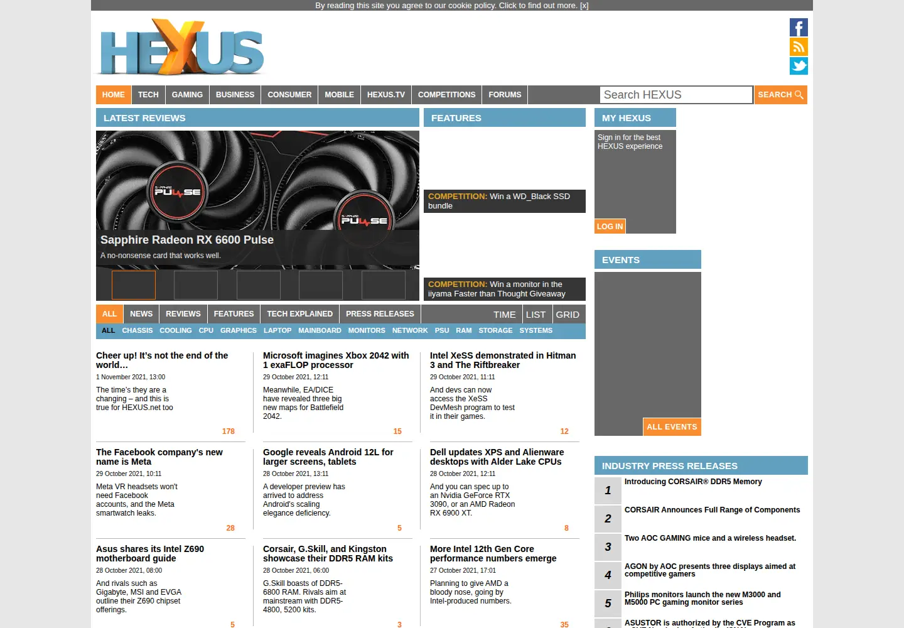Switch article layout to LIST view

(535, 315)
